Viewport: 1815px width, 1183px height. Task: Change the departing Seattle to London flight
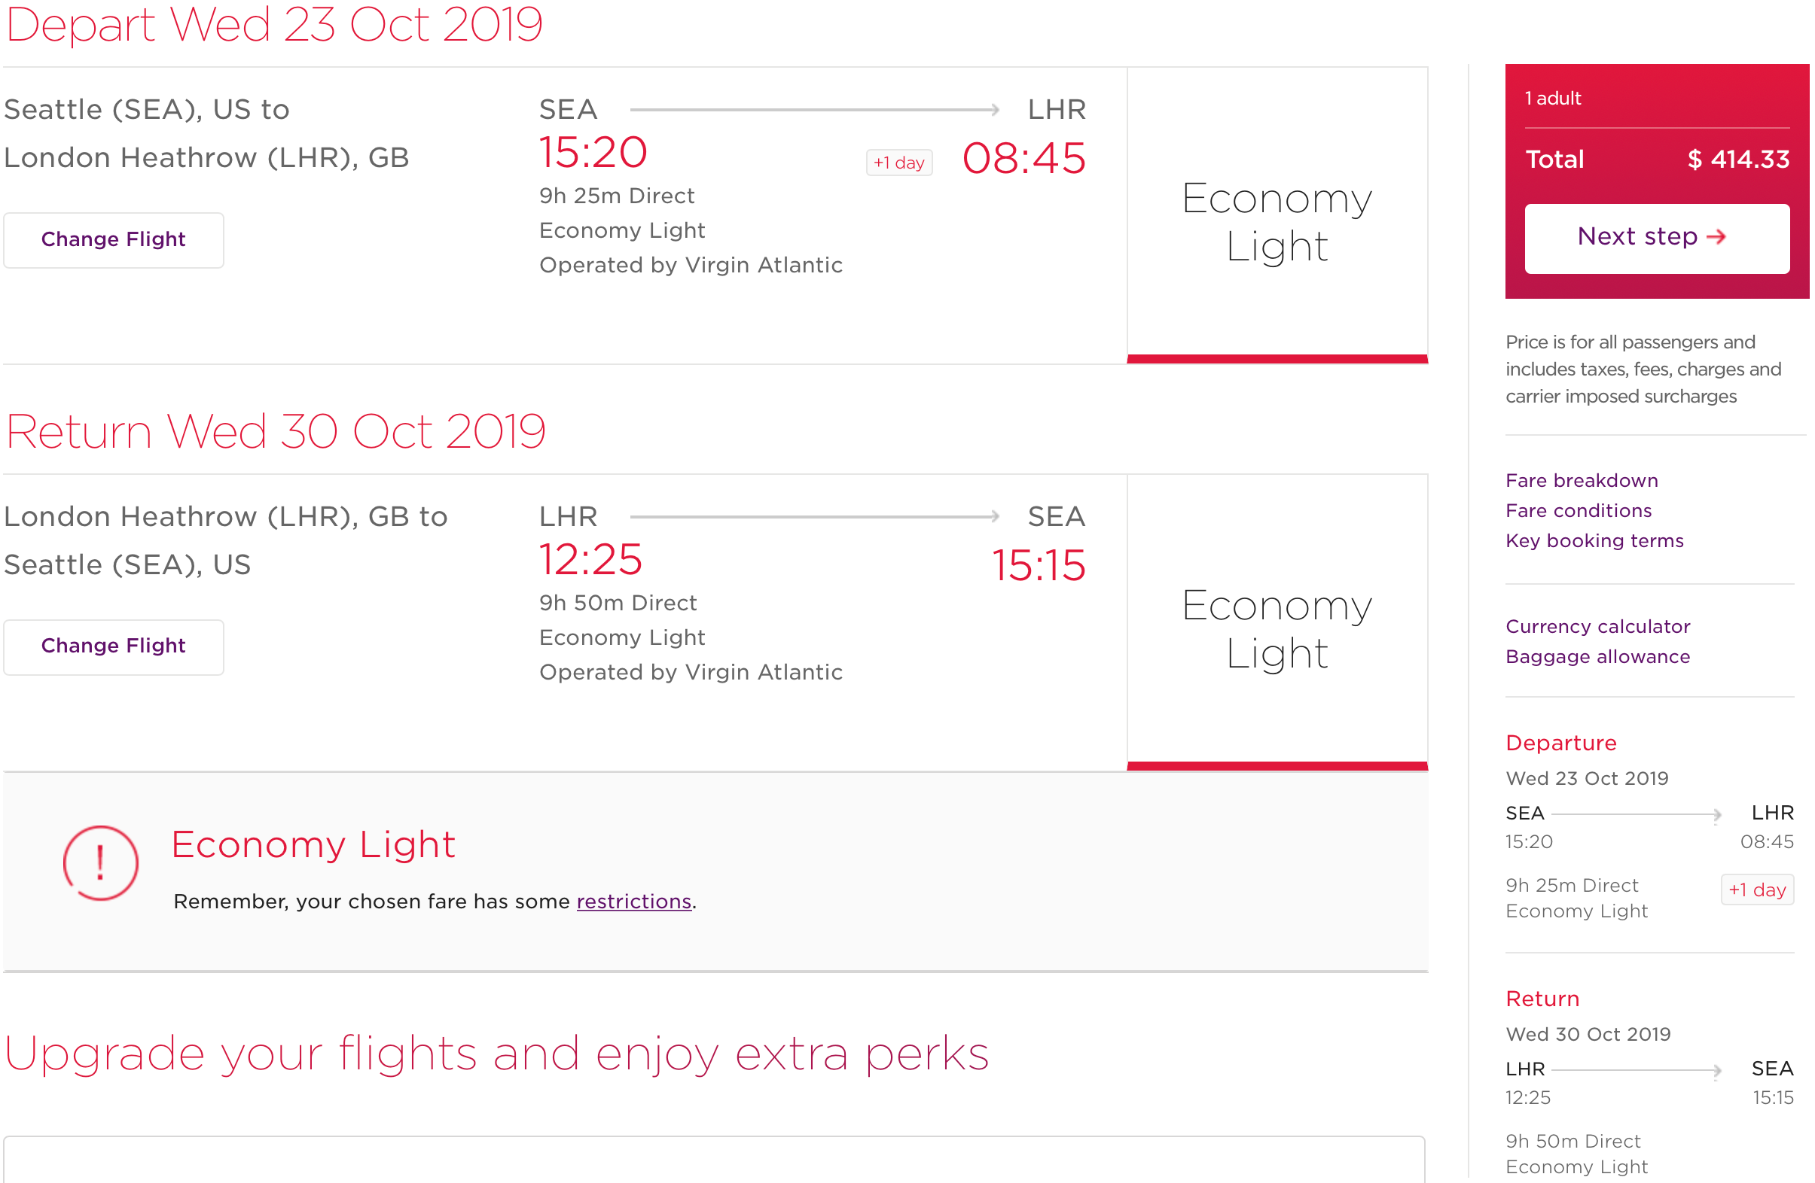[114, 239]
